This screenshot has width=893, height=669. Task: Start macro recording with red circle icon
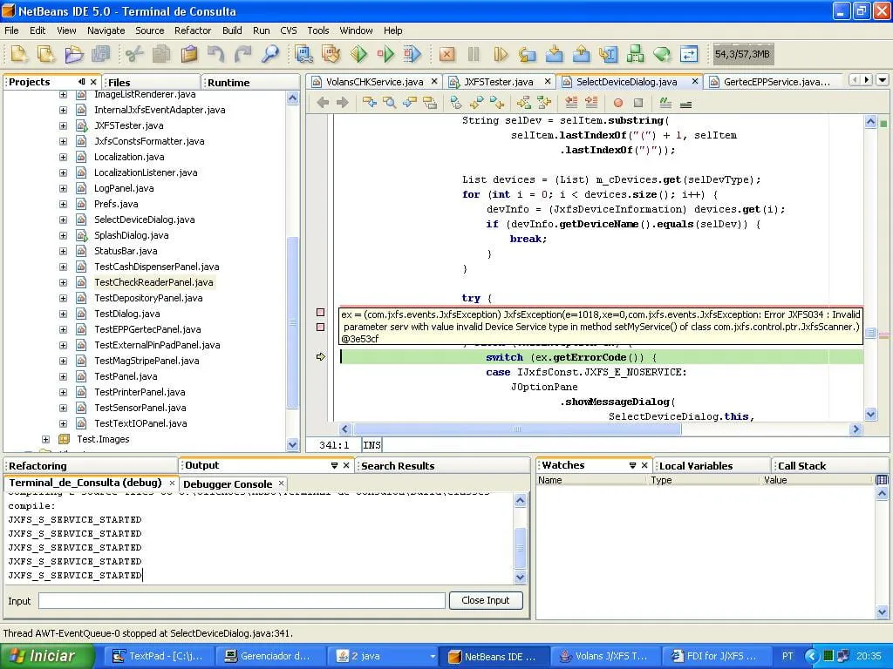pyautogui.click(x=618, y=103)
